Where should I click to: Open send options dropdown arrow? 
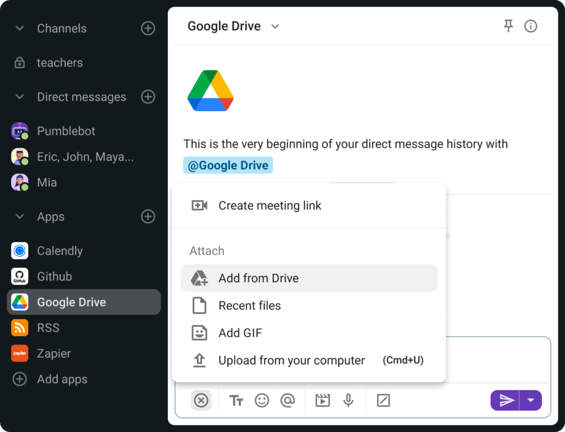[x=531, y=401]
